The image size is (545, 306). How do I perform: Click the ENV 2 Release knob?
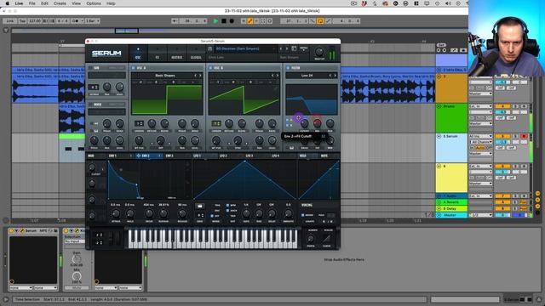182,213
